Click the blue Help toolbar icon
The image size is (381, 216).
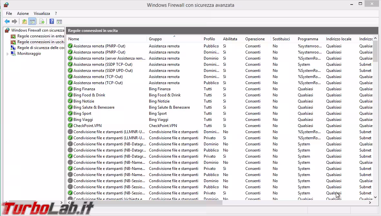[52, 21]
